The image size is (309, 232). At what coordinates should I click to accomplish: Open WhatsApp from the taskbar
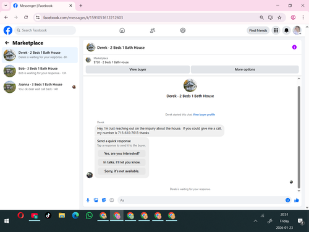(x=89, y=216)
